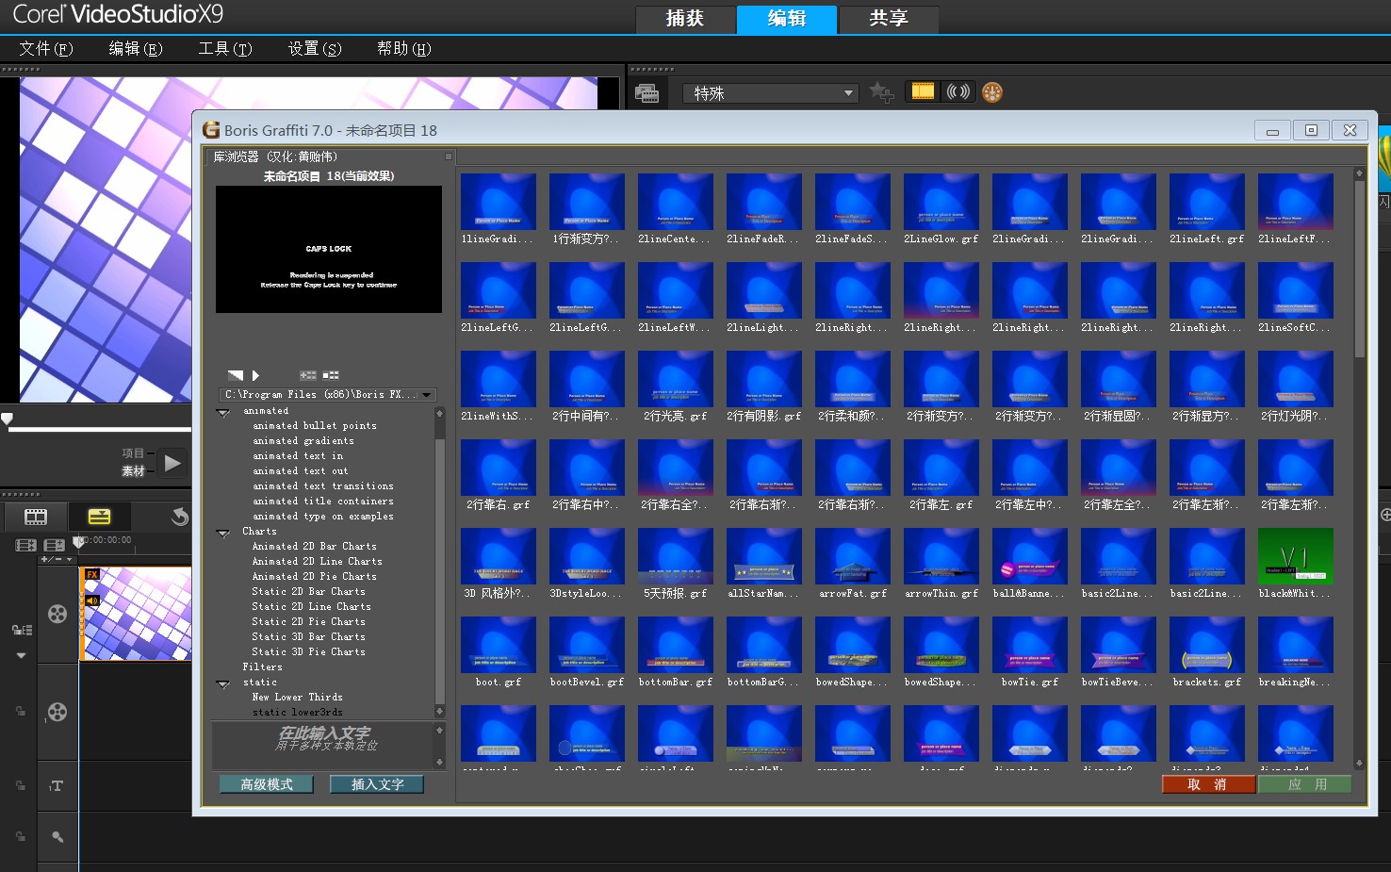Viewport: 1391px width, 872px height.
Task: Toggle ripple editing lock icon
Action: [21, 630]
